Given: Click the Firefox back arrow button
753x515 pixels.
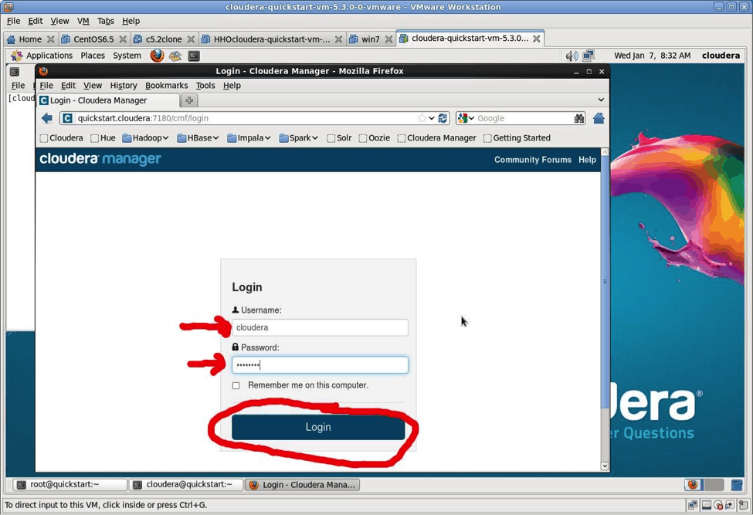Looking at the screenshot, I should coord(47,118).
